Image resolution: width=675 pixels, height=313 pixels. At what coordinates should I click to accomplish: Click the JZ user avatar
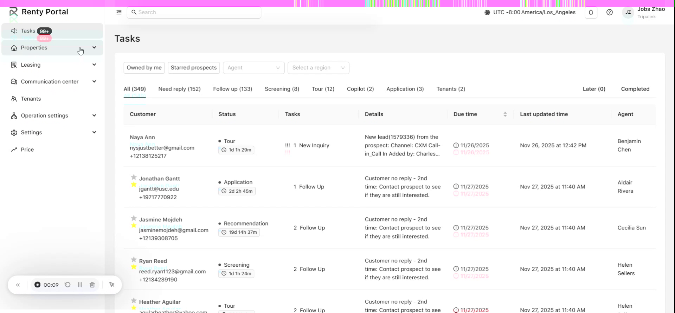628,12
